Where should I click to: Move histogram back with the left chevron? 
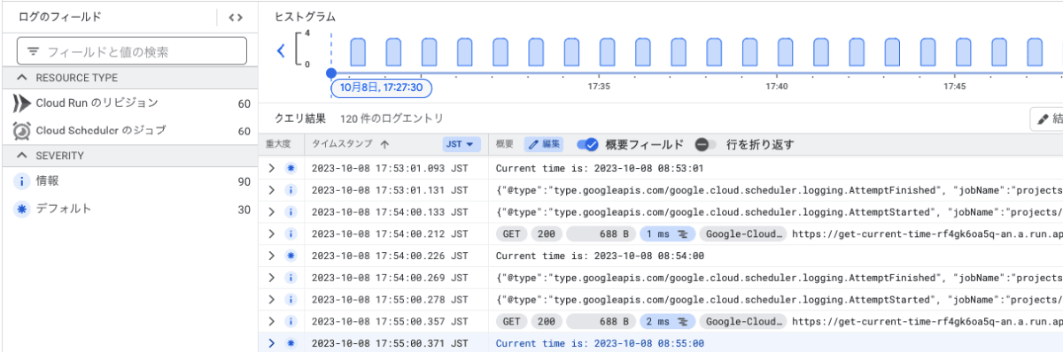coord(281,50)
